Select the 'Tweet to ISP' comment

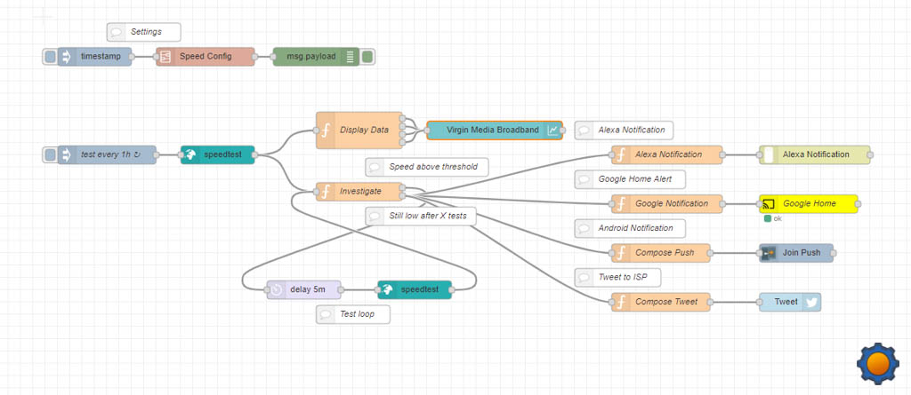pyautogui.click(x=617, y=277)
